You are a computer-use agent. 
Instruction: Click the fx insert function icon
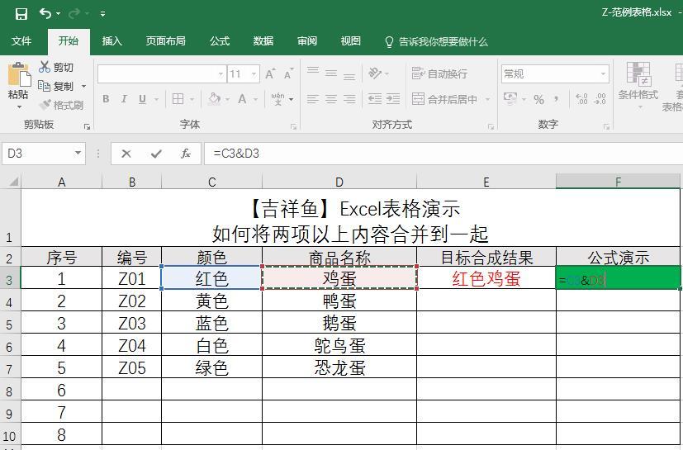click(186, 154)
